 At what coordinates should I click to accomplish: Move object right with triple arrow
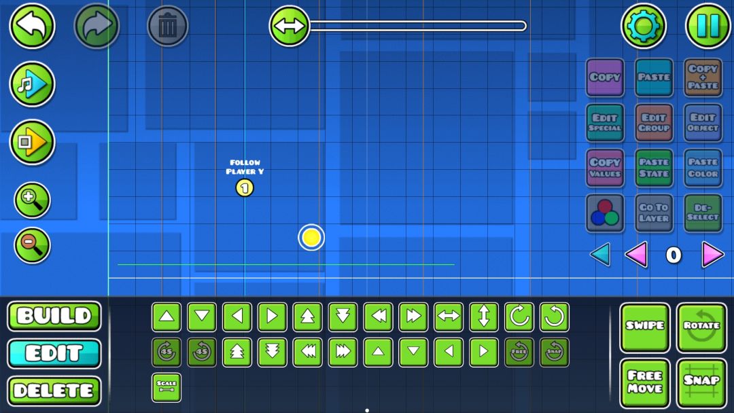click(343, 352)
